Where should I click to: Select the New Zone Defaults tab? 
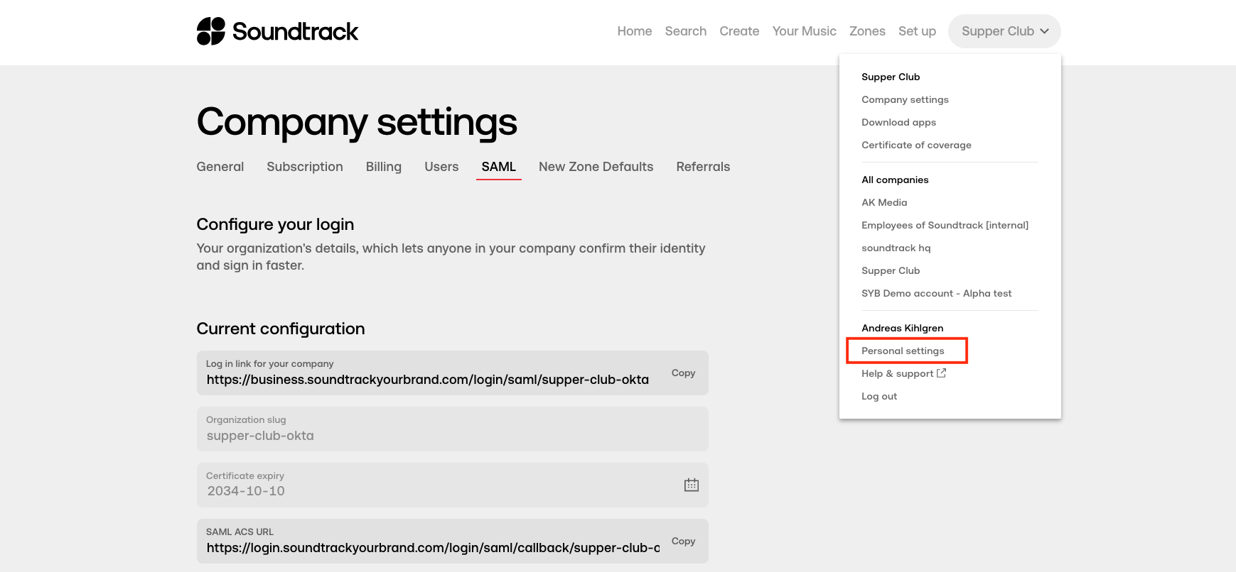click(x=596, y=167)
